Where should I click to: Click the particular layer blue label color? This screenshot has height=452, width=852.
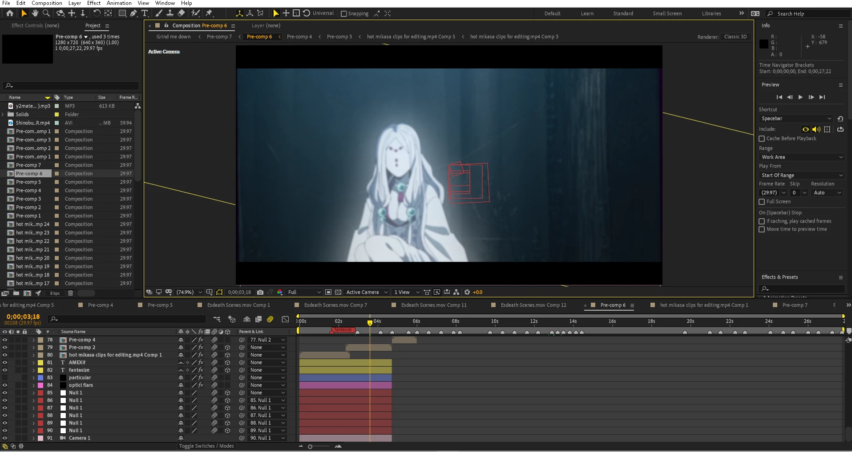point(40,378)
